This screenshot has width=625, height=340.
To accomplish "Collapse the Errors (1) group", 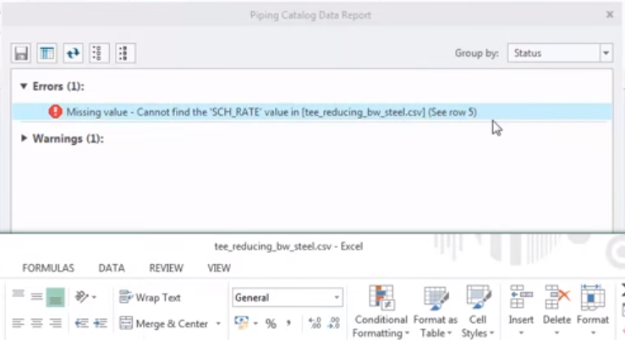I will [x=24, y=86].
